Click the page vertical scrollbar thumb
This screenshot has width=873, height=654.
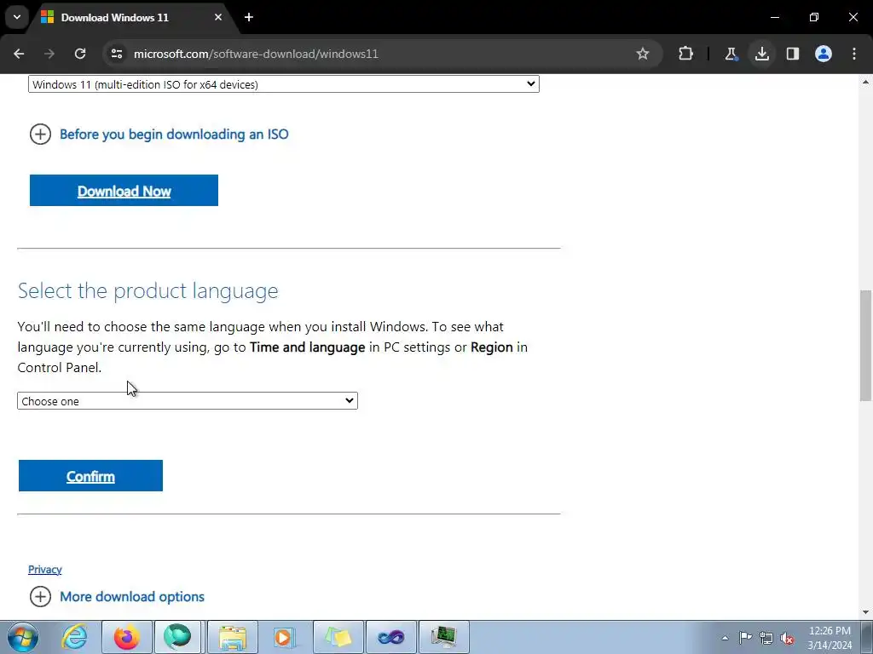click(866, 345)
